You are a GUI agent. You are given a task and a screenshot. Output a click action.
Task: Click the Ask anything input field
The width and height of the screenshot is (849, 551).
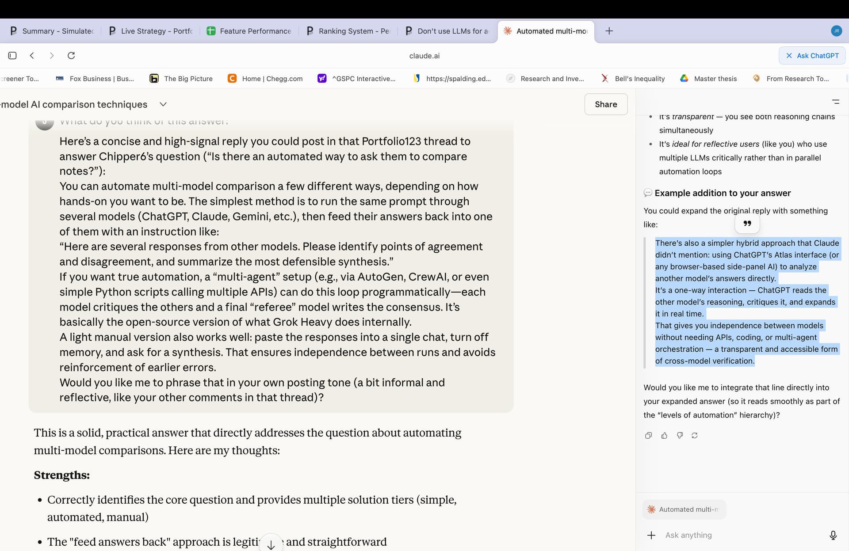(743, 535)
